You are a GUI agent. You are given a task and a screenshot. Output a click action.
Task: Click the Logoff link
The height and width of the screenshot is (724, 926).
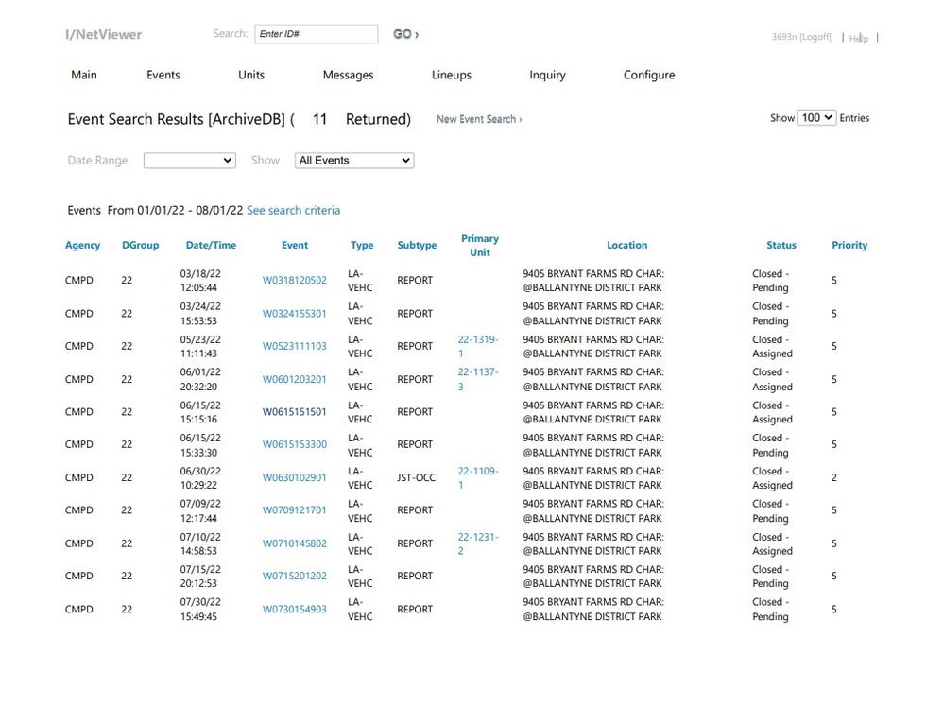click(815, 37)
